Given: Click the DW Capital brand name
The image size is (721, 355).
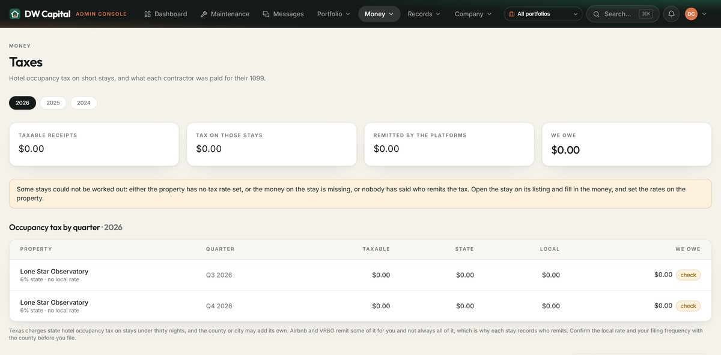Looking at the screenshot, I should tap(47, 14).
